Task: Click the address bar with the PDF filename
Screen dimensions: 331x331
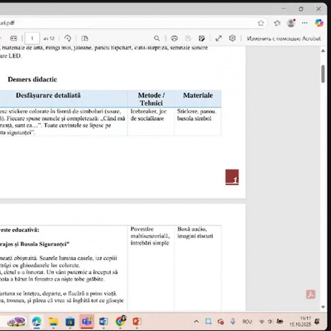Action: [x=129, y=23]
